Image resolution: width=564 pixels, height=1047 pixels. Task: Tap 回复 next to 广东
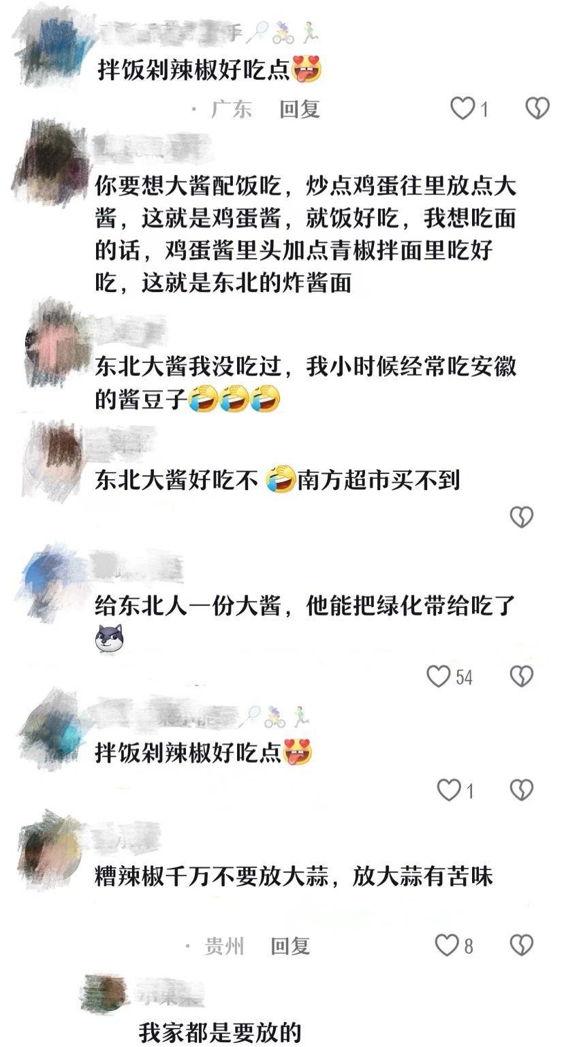[300, 109]
